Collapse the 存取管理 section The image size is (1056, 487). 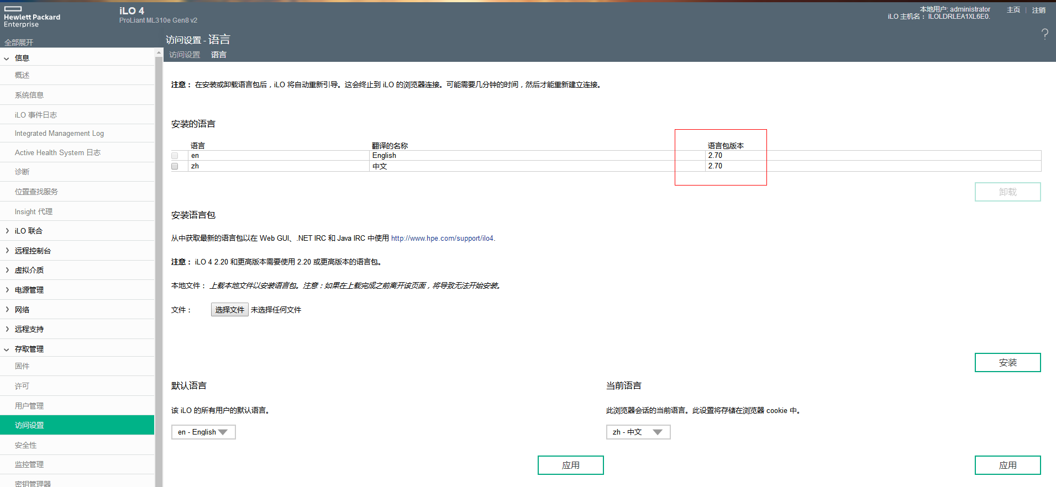[x=7, y=349]
